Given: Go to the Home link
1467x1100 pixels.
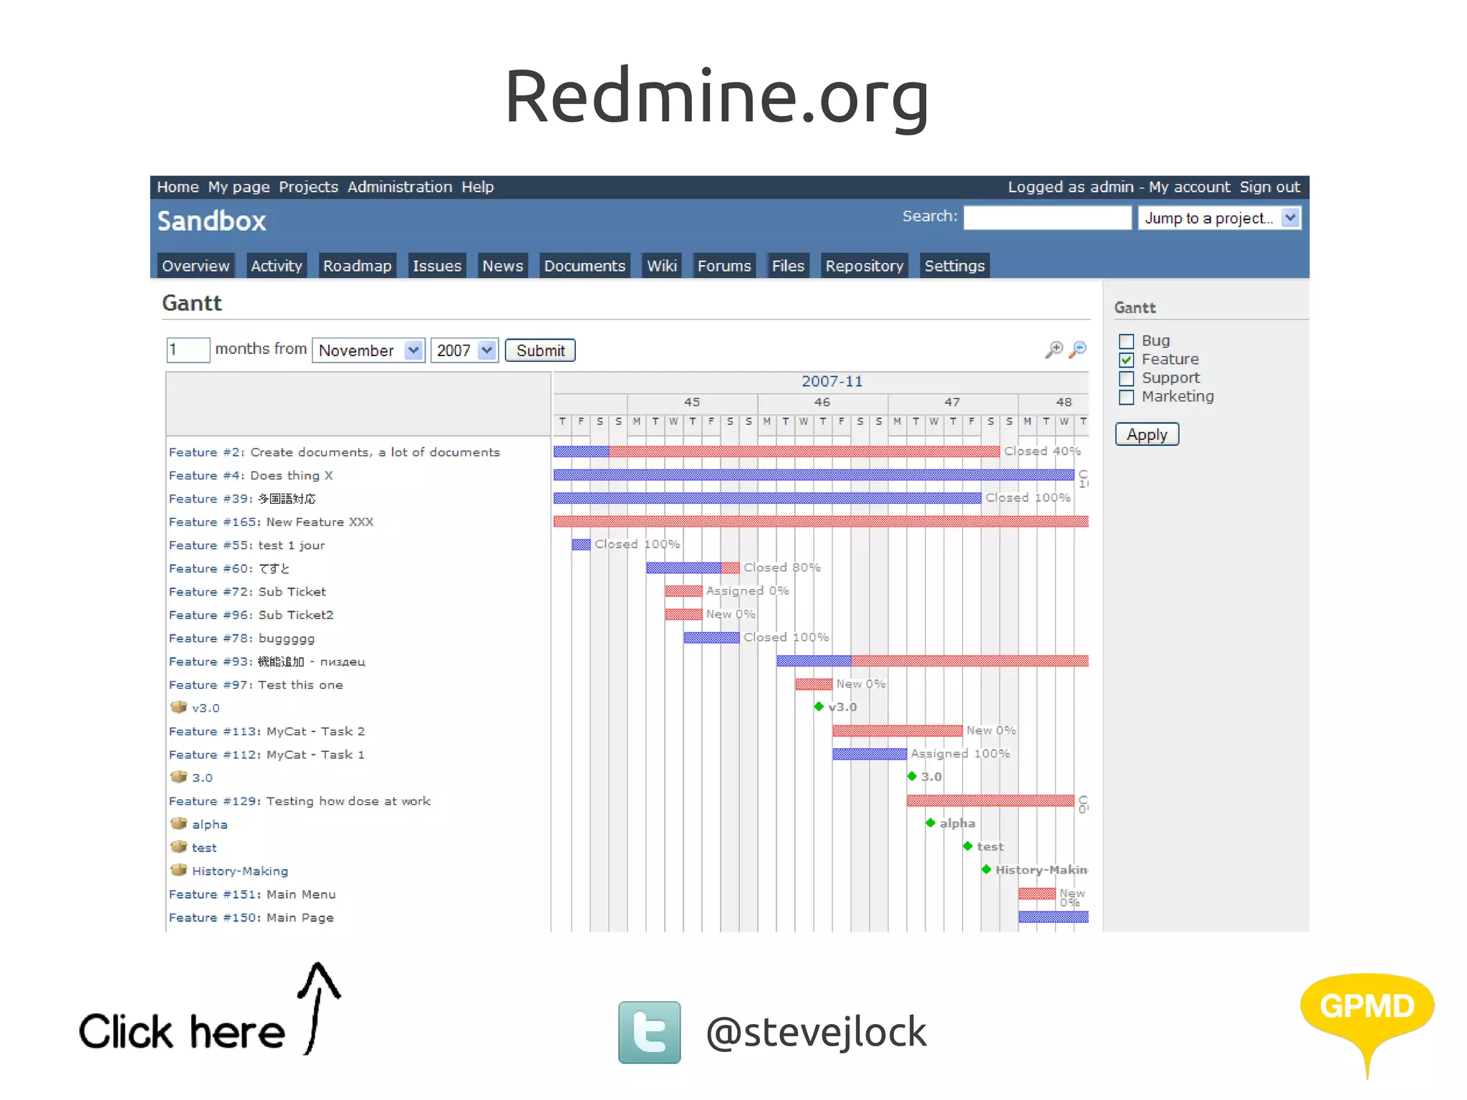Looking at the screenshot, I should coord(178,187).
